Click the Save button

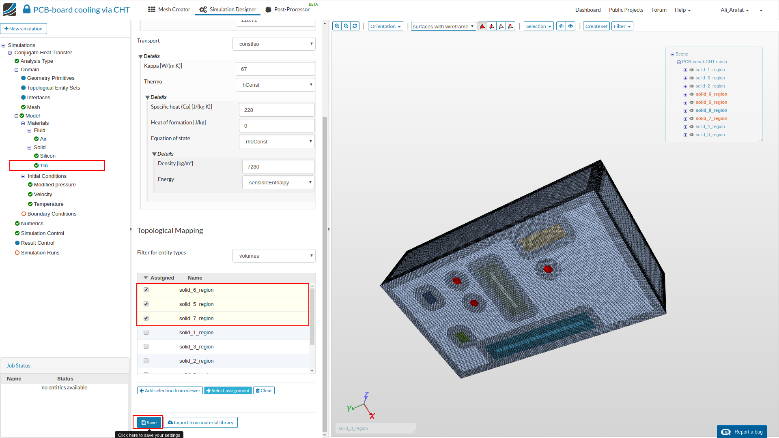(x=149, y=423)
